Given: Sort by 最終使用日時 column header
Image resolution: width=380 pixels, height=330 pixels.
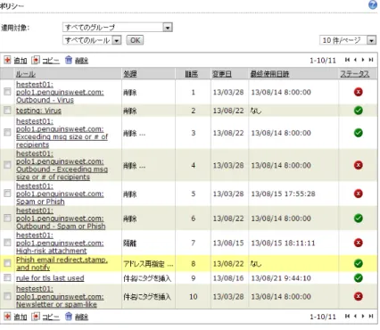Looking at the screenshot, I should (x=269, y=74).
